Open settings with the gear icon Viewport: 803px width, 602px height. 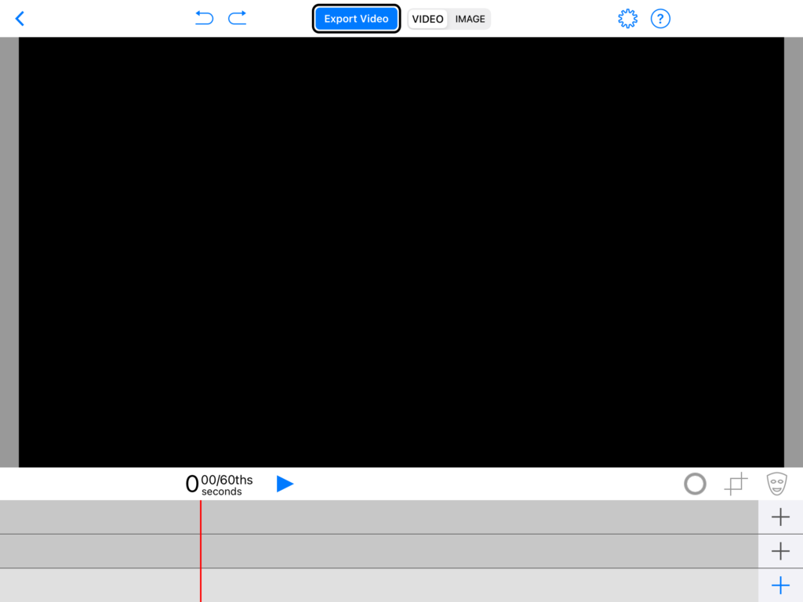[627, 19]
